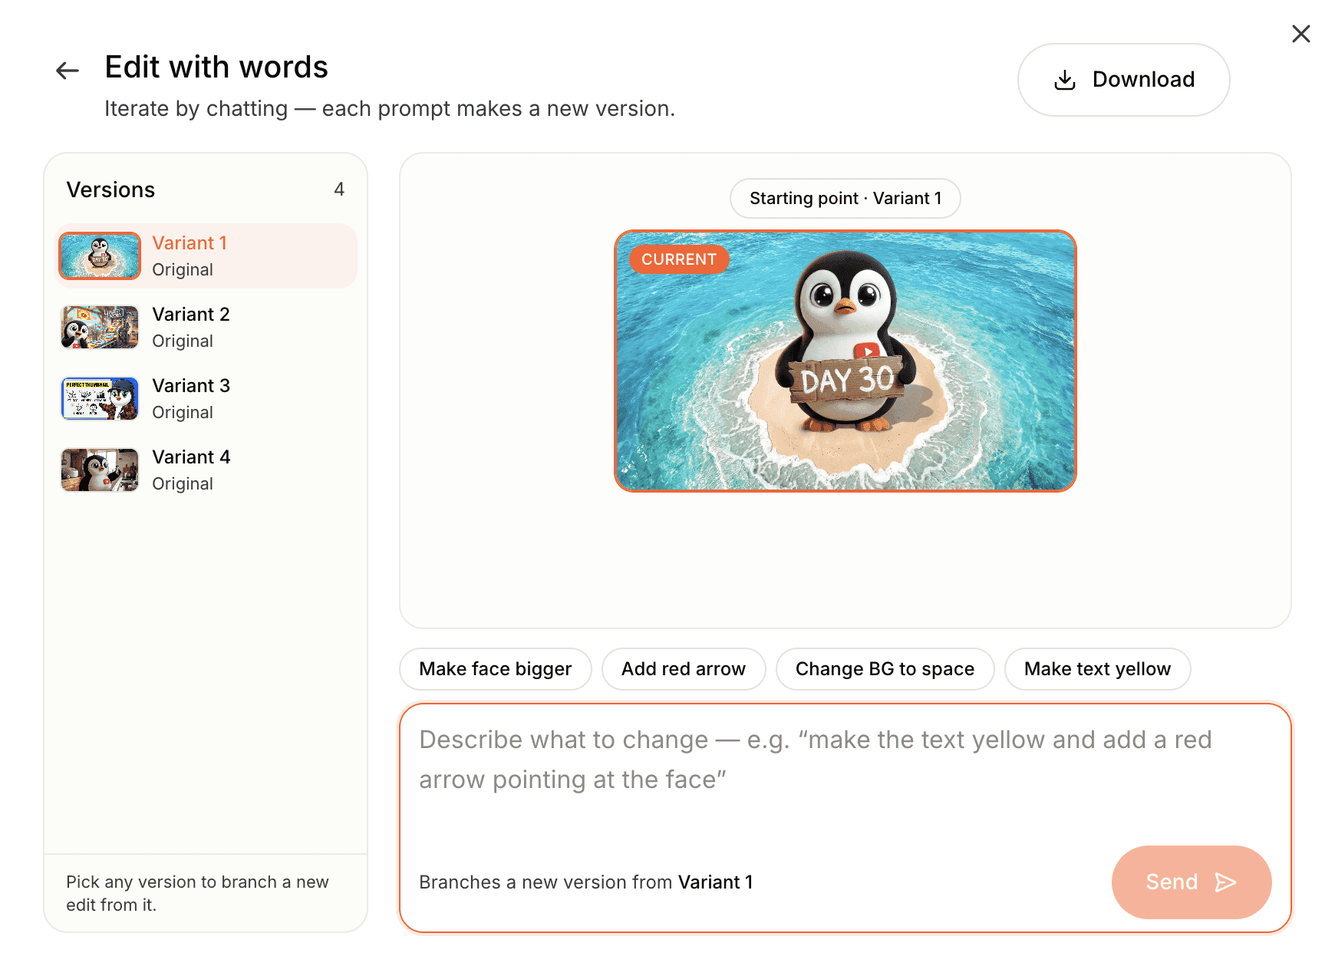
Task: Click the 'Variant 1' label in the versions list
Action: point(190,243)
